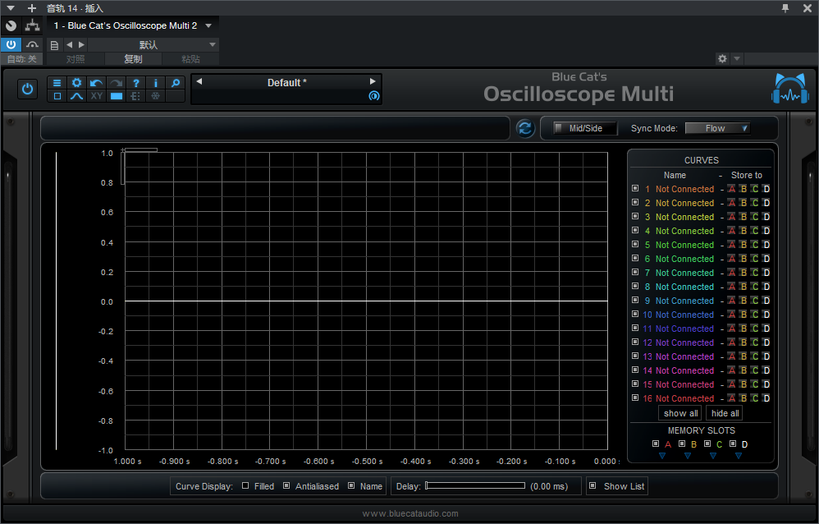
Task: Click the magnifier zoom icon
Action: pyautogui.click(x=176, y=83)
